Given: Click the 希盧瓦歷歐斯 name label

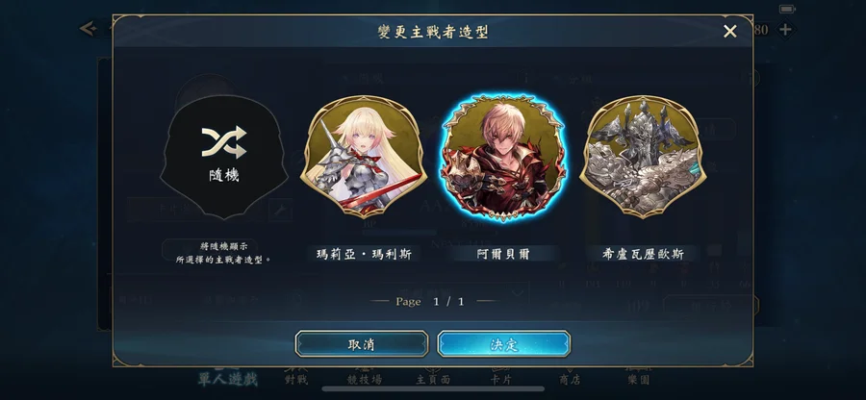Looking at the screenshot, I should coord(643,254).
